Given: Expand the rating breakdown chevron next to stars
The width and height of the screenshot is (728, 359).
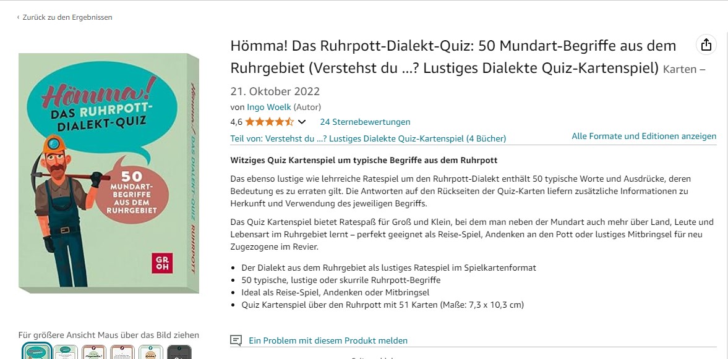Looking at the screenshot, I should tap(302, 122).
